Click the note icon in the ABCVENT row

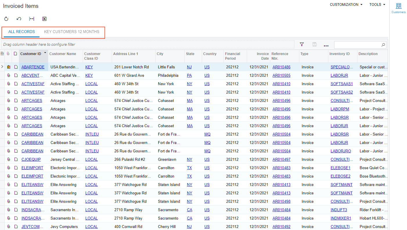pos(16,76)
